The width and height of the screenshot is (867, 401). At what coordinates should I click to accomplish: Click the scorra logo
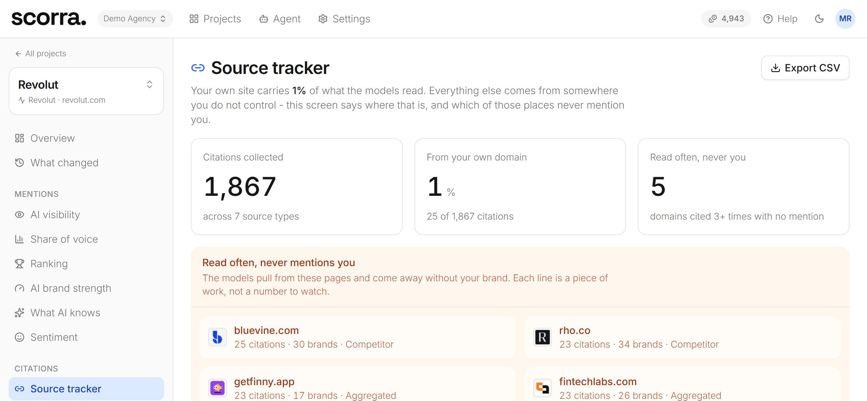[49, 19]
